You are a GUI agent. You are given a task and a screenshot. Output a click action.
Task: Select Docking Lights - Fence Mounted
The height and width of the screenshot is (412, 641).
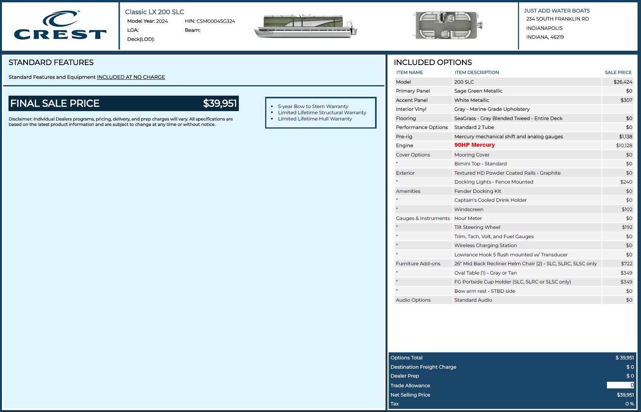coord(494,182)
